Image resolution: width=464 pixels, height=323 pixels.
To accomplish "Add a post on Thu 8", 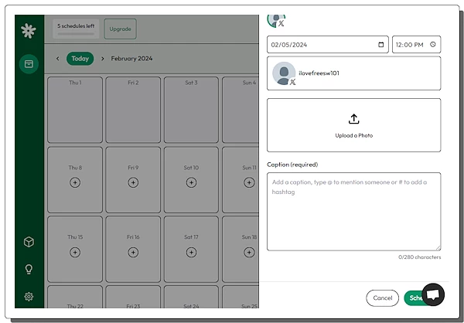I will pyautogui.click(x=75, y=182).
